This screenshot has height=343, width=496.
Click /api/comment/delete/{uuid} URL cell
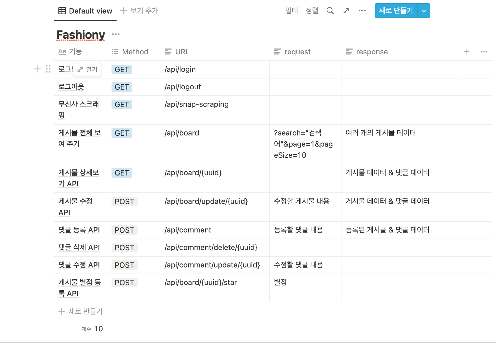click(215, 248)
